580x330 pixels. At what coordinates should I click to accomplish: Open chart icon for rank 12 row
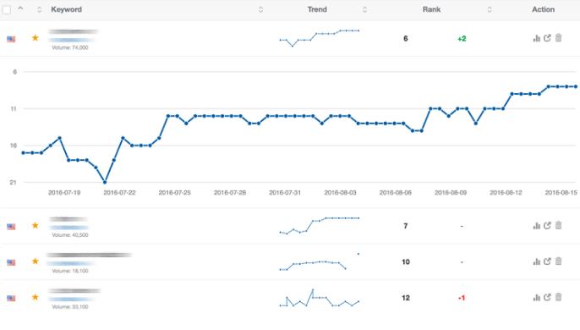tap(536, 297)
